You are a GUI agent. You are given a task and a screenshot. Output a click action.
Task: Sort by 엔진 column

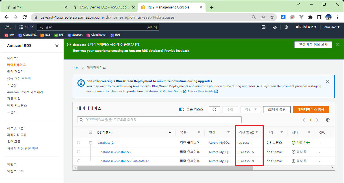coord(228,132)
